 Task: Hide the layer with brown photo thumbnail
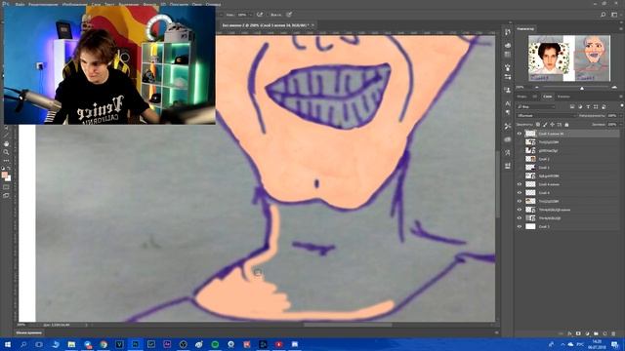pos(520,202)
